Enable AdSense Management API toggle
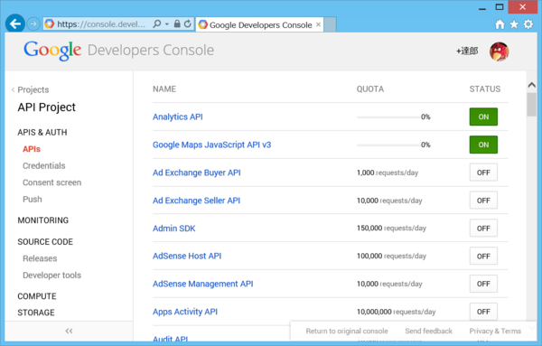 point(483,284)
